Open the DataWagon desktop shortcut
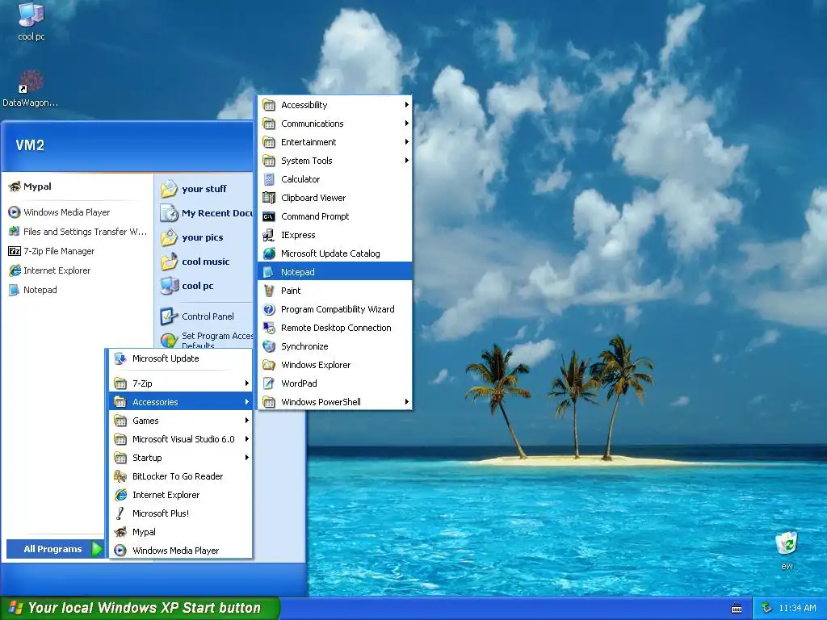The height and width of the screenshot is (620, 827). coord(31,89)
